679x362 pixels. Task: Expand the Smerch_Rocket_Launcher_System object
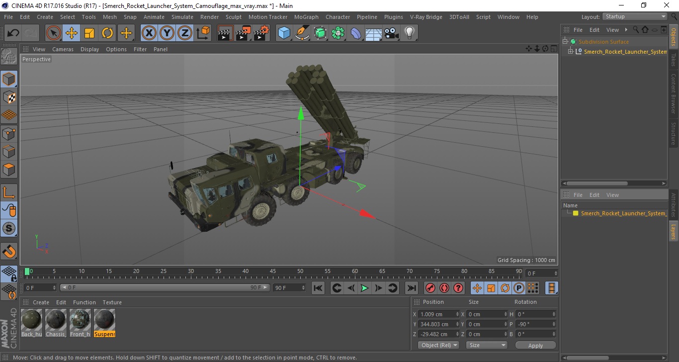(571, 52)
